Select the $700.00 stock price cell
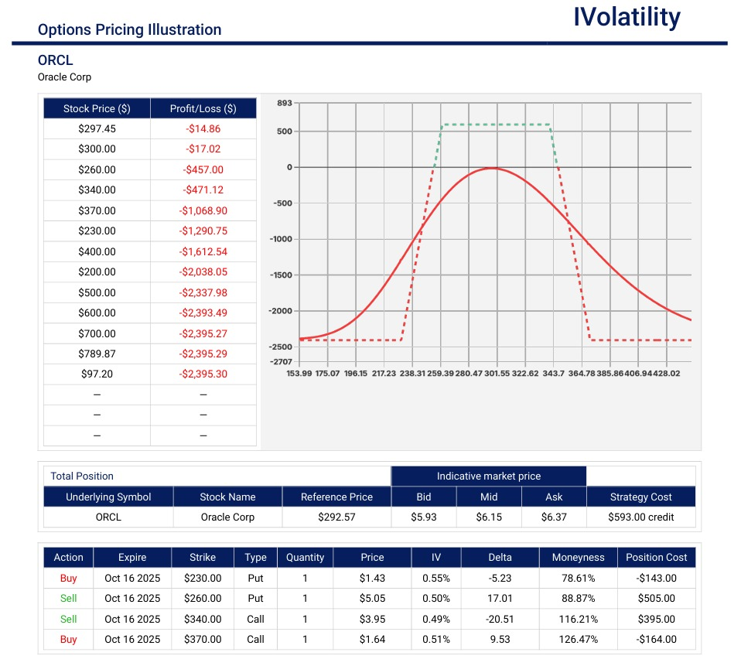 coord(97,333)
